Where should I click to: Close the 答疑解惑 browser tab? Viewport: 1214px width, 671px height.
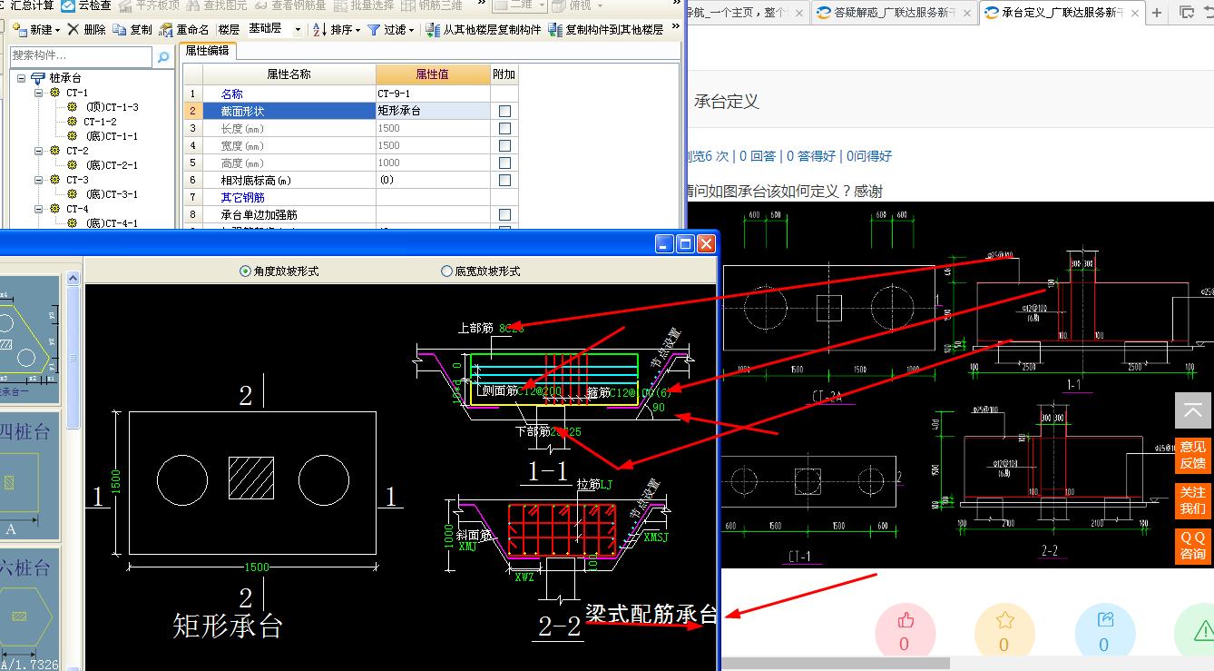pos(966,14)
